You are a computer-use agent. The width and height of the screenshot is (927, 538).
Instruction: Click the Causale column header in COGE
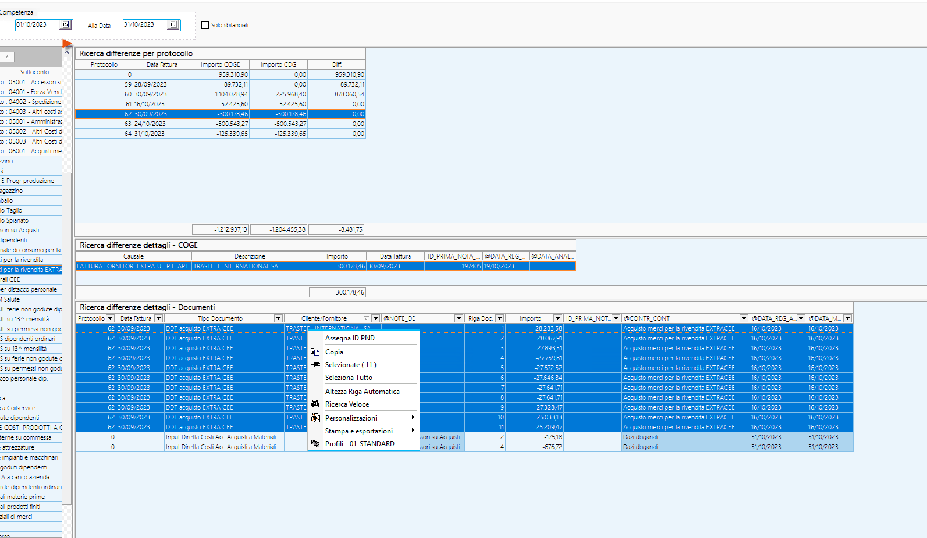pyautogui.click(x=133, y=256)
